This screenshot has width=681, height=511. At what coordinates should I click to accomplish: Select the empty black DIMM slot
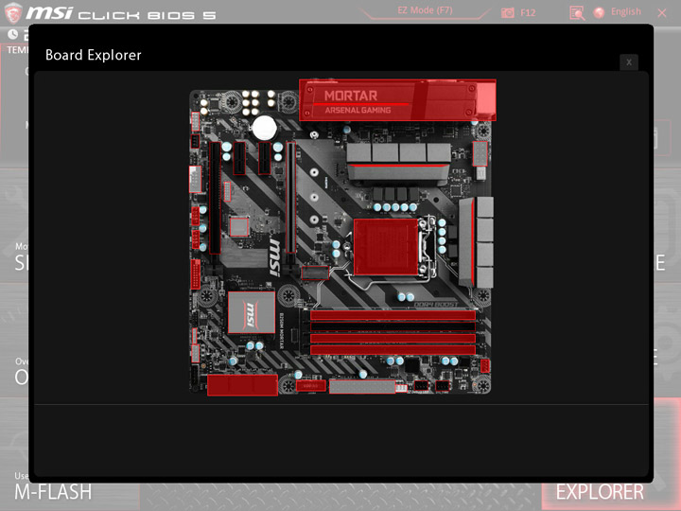pyautogui.click(x=393, y=326)
